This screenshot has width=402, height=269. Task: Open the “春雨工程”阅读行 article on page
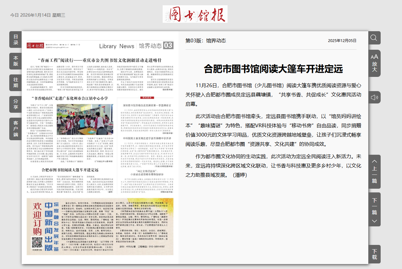click(99, 60)
